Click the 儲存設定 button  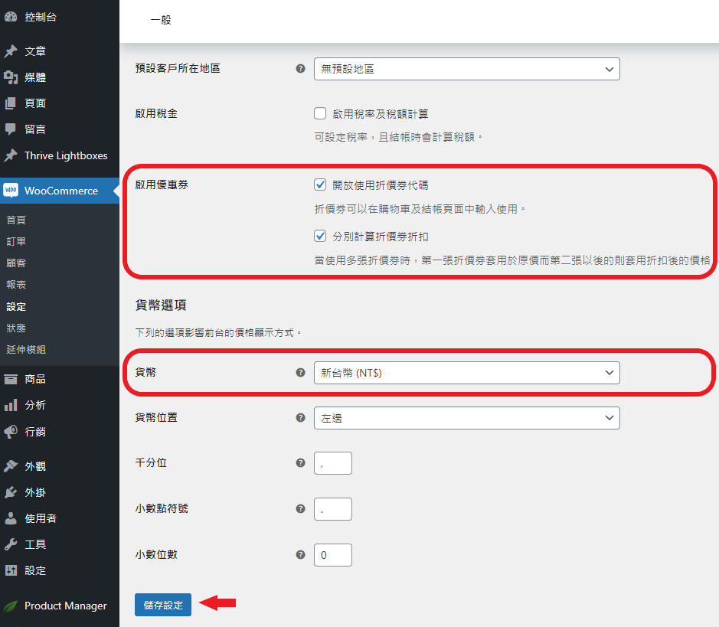click(163, 605)
